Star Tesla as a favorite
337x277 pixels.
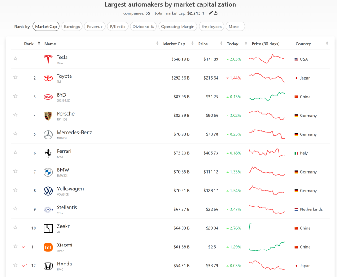click(15, 58)
